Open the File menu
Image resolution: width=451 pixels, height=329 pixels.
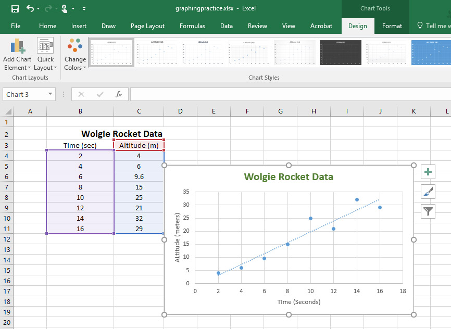[16, 26]
